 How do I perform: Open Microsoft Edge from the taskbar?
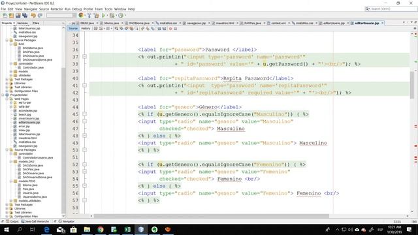(x=46, y=229)
